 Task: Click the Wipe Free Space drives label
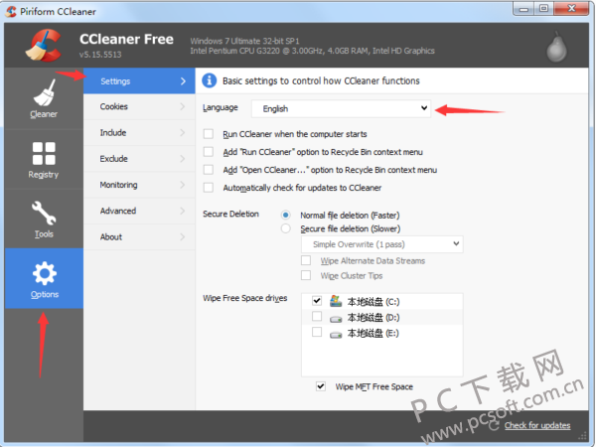(x=244, y=298)
